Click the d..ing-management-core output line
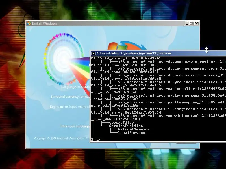 coord(172,68)
